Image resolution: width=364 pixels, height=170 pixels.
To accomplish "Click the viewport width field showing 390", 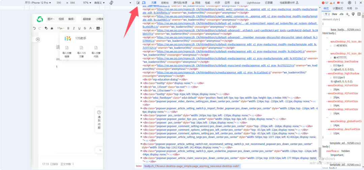I will 59,3.
